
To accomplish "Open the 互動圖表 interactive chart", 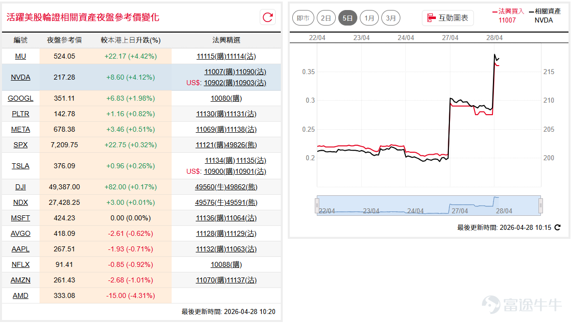I will click(x=447, y=18).
